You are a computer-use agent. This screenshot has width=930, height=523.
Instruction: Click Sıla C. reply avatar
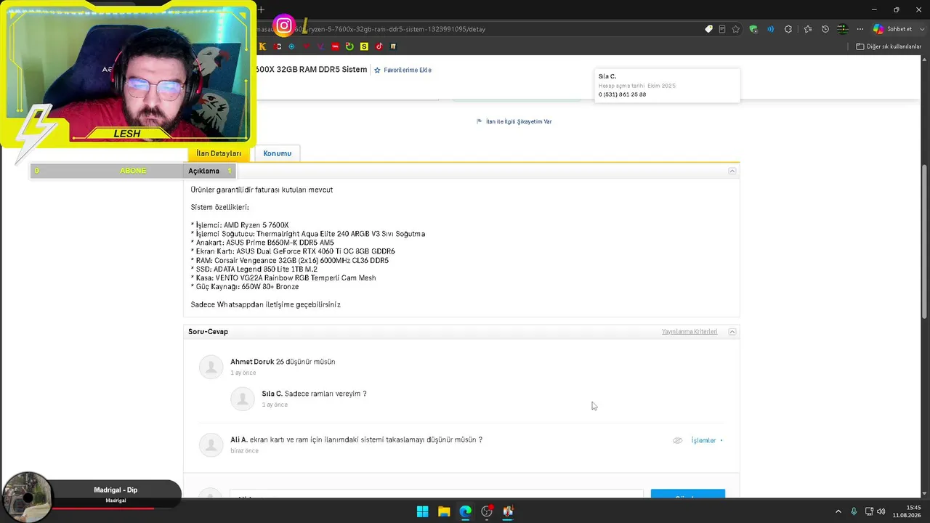click(243, 399)
